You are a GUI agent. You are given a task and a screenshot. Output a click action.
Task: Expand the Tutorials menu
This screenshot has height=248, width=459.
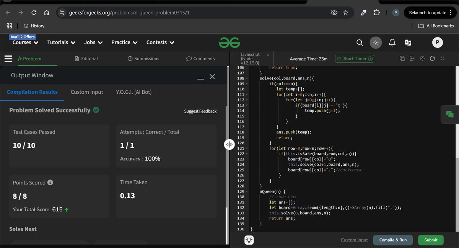click(x=61, y=42)
